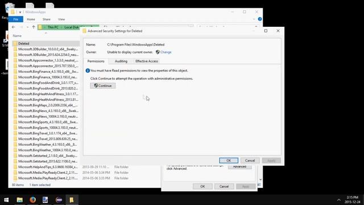Select Microsoft.BingWeather_4.3.193.0_x86 folder
The height and width of the screenshot is (205, 364).
coord(46,144)
